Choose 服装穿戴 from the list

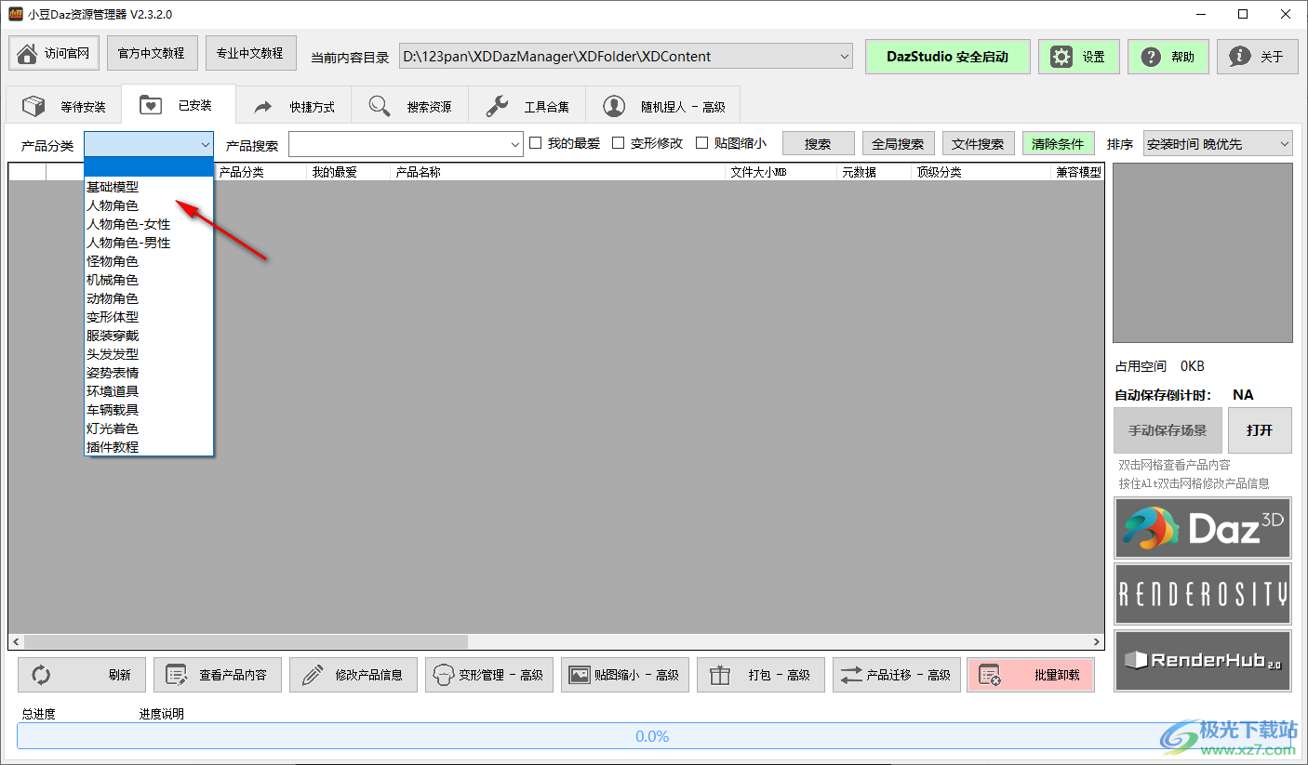pyautogui.click(x=149, y=336)
